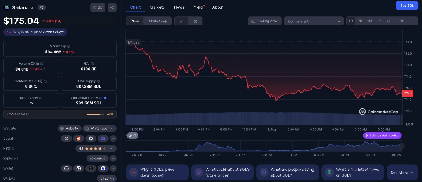Open the blue circular wallet icon
This screenshot has height=182, width=422.
[x=103, y=168]
